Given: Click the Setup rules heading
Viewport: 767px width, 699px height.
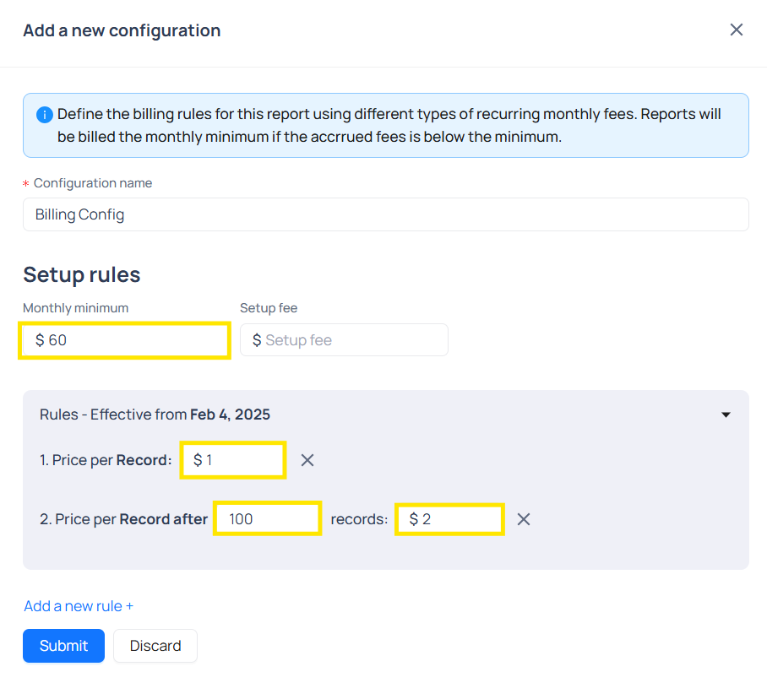Looking at the screenshot, I should coord(82,274).
